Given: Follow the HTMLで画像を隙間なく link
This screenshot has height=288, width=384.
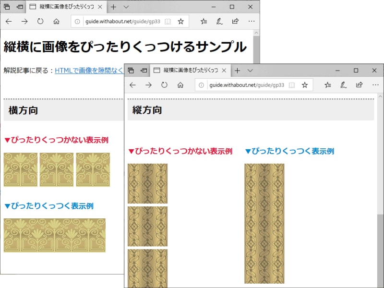Looking at the screenshot, I should tap(90, 70).
